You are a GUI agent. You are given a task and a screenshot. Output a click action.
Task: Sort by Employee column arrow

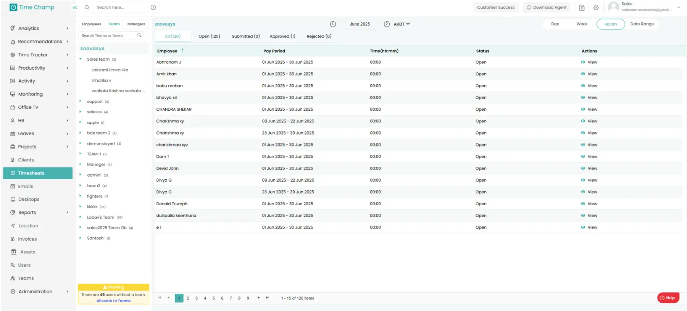182,50
